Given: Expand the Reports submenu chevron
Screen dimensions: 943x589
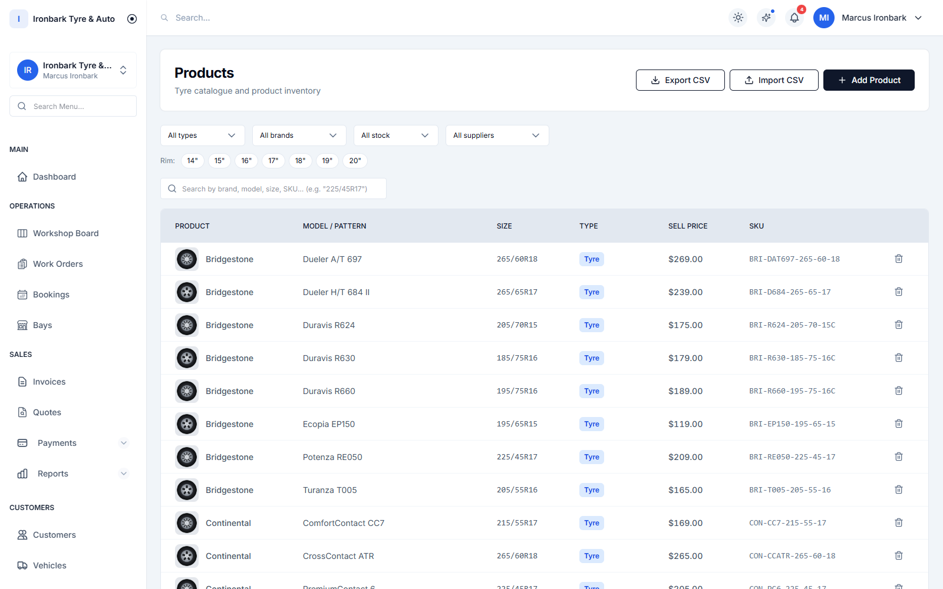Looking at the screenshot, I should point(124,474).
